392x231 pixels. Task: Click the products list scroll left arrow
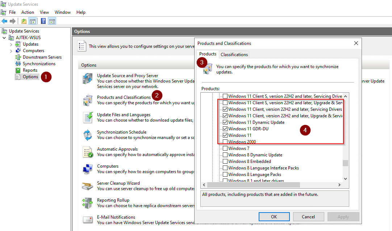(204, 185)
